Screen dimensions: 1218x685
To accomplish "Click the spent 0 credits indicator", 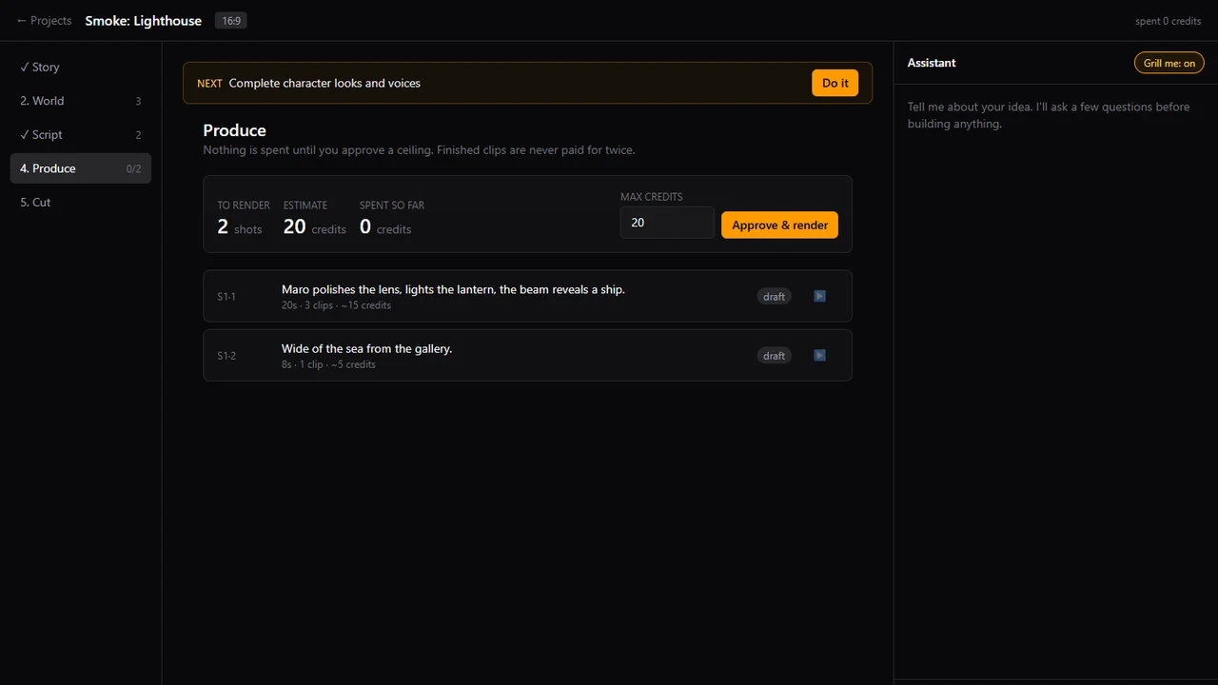I will tap(1169, 21).
